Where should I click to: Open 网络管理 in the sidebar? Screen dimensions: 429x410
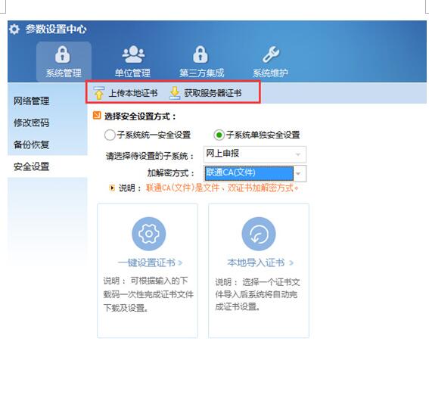(x=31, y=101)
